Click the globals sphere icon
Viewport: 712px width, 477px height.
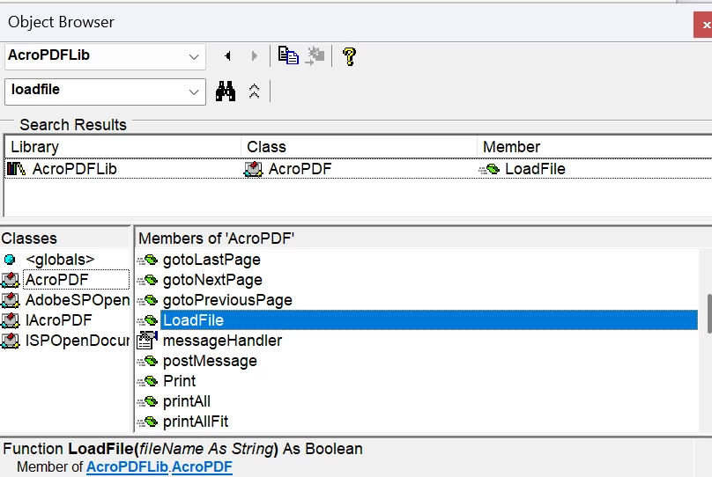tap(10, 260)
